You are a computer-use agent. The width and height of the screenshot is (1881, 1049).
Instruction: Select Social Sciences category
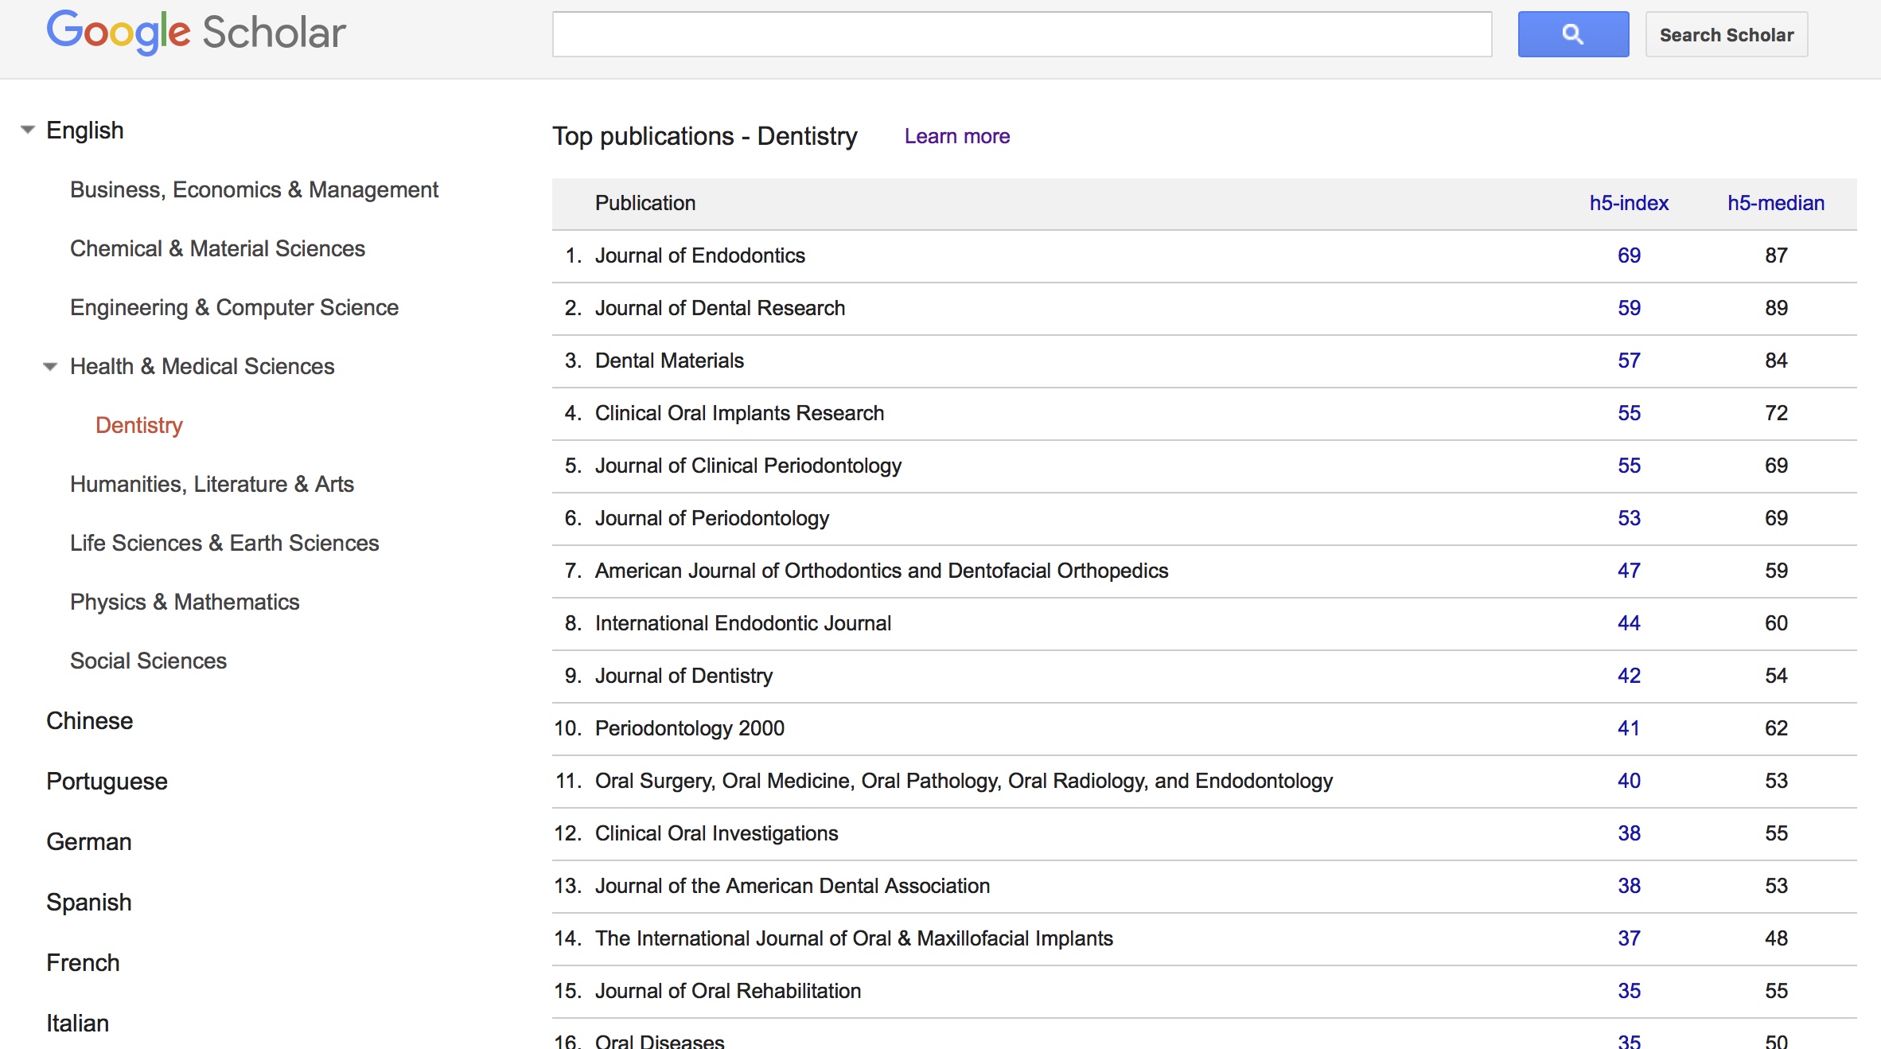coord(148,661)
